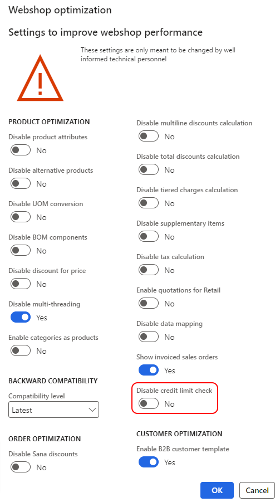
Task: Toggle Disable tiered charges calculation
Action: [149, 203]
